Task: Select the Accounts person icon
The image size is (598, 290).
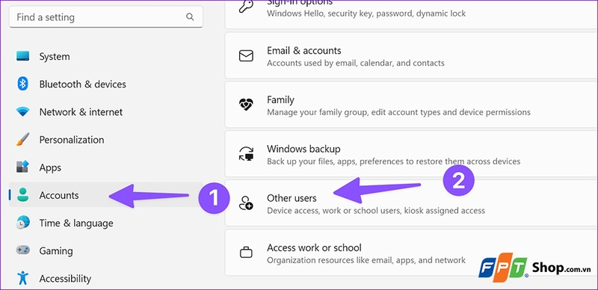Action: click(23, 195)
